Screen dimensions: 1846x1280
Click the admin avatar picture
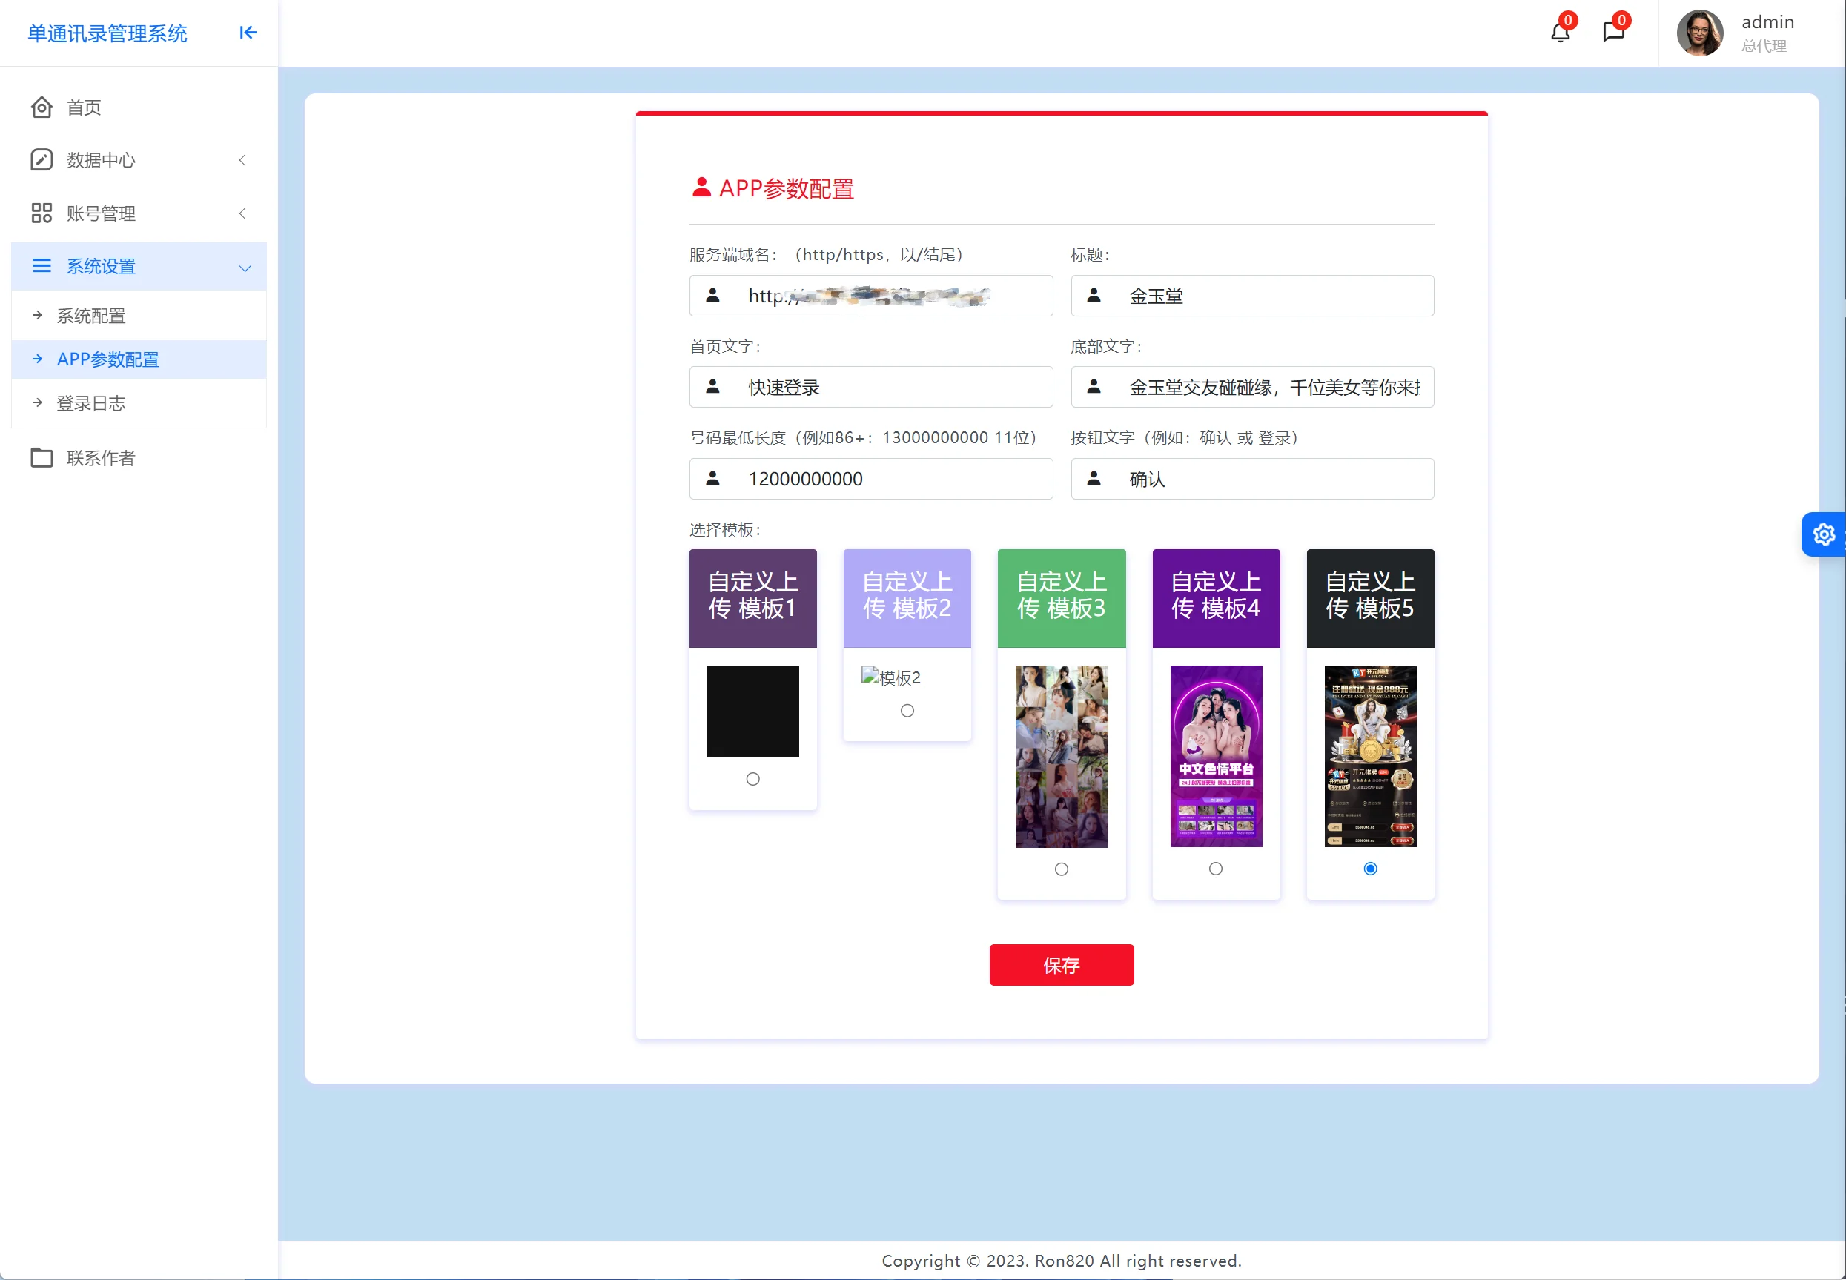[x=1699, y=33]
